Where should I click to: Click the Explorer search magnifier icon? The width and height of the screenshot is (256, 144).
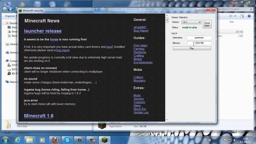click(x=251, y=9)
